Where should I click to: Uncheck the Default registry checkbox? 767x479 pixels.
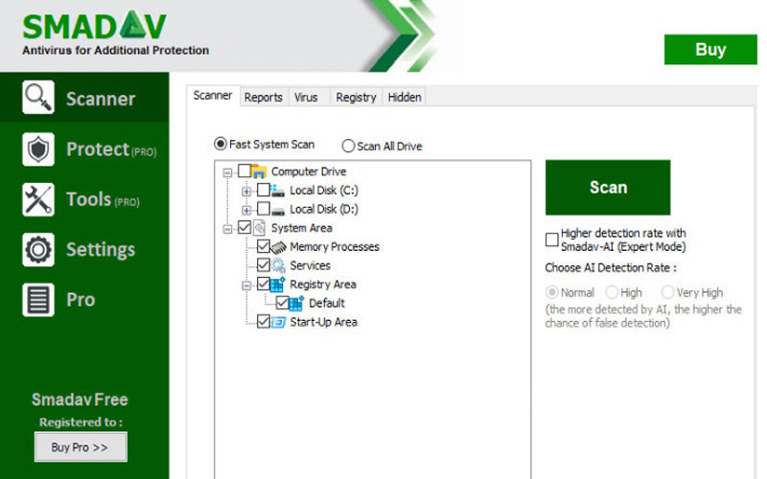point(282,303)
